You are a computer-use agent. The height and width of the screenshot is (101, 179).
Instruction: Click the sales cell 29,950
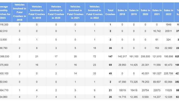pos(122,65)
